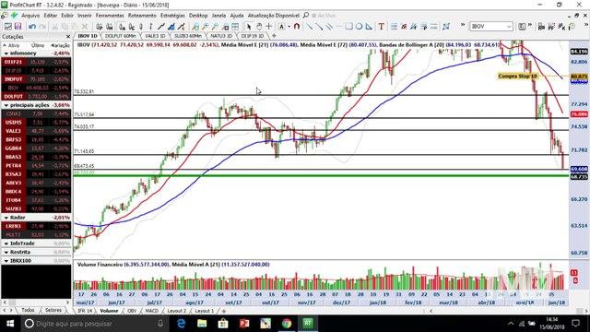Close the Cotações panel

tap(68, 37)
